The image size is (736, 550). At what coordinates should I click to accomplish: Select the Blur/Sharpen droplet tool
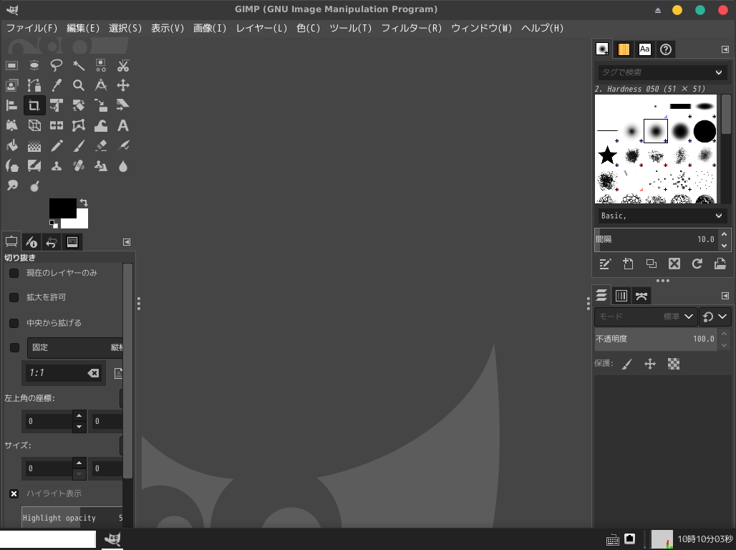point(123,166)
